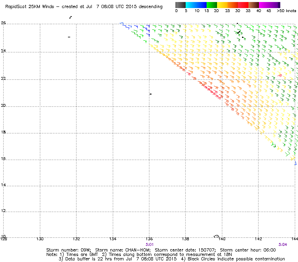This screenshot has width=298, height=262.
Task: Click the 'Storm center hour: 06:00' text
Action: point(248,250)
